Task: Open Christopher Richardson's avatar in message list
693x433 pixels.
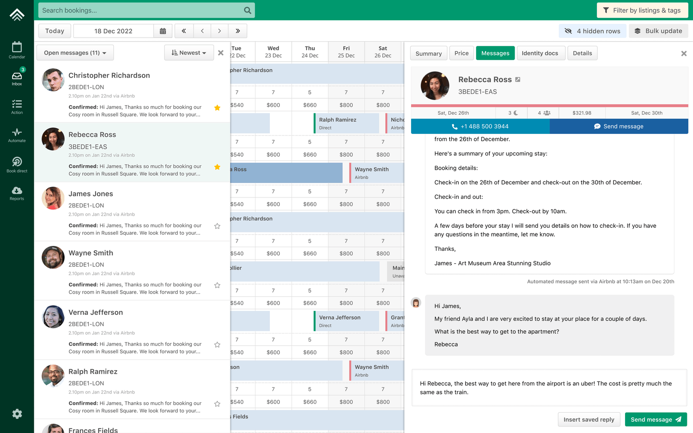Action: [53, 80]
